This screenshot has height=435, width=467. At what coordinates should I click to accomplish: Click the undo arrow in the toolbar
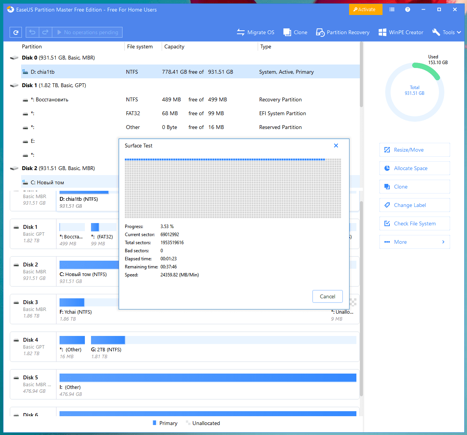[32, 32]
